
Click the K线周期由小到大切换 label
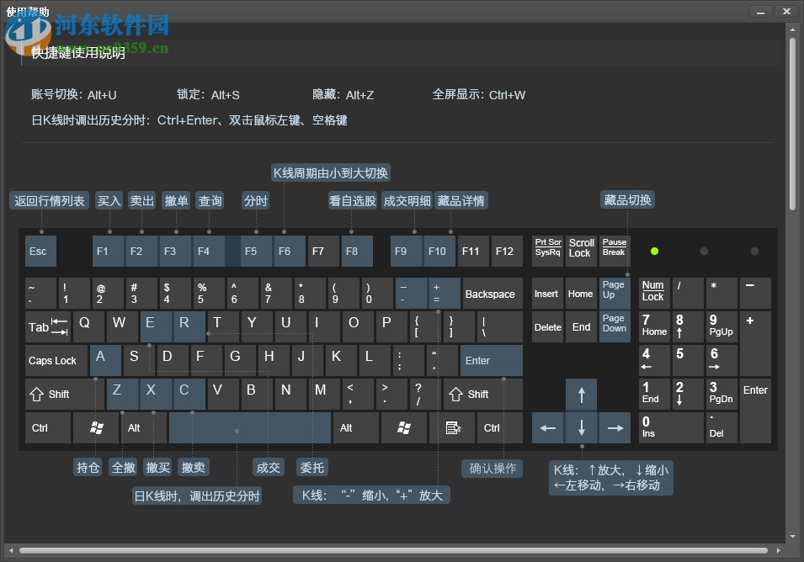coord(331,173)
